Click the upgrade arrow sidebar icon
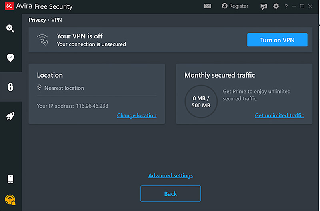This screenshot has width=320, height=211. pyautogui.click(x=10, y=199)
